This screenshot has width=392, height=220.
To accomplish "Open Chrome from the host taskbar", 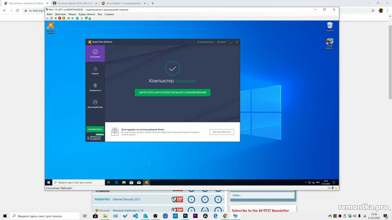I will [225, 216].
